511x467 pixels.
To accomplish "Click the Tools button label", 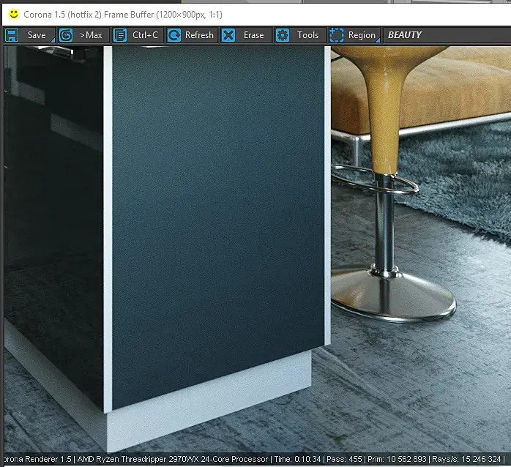I will (307, 35).
